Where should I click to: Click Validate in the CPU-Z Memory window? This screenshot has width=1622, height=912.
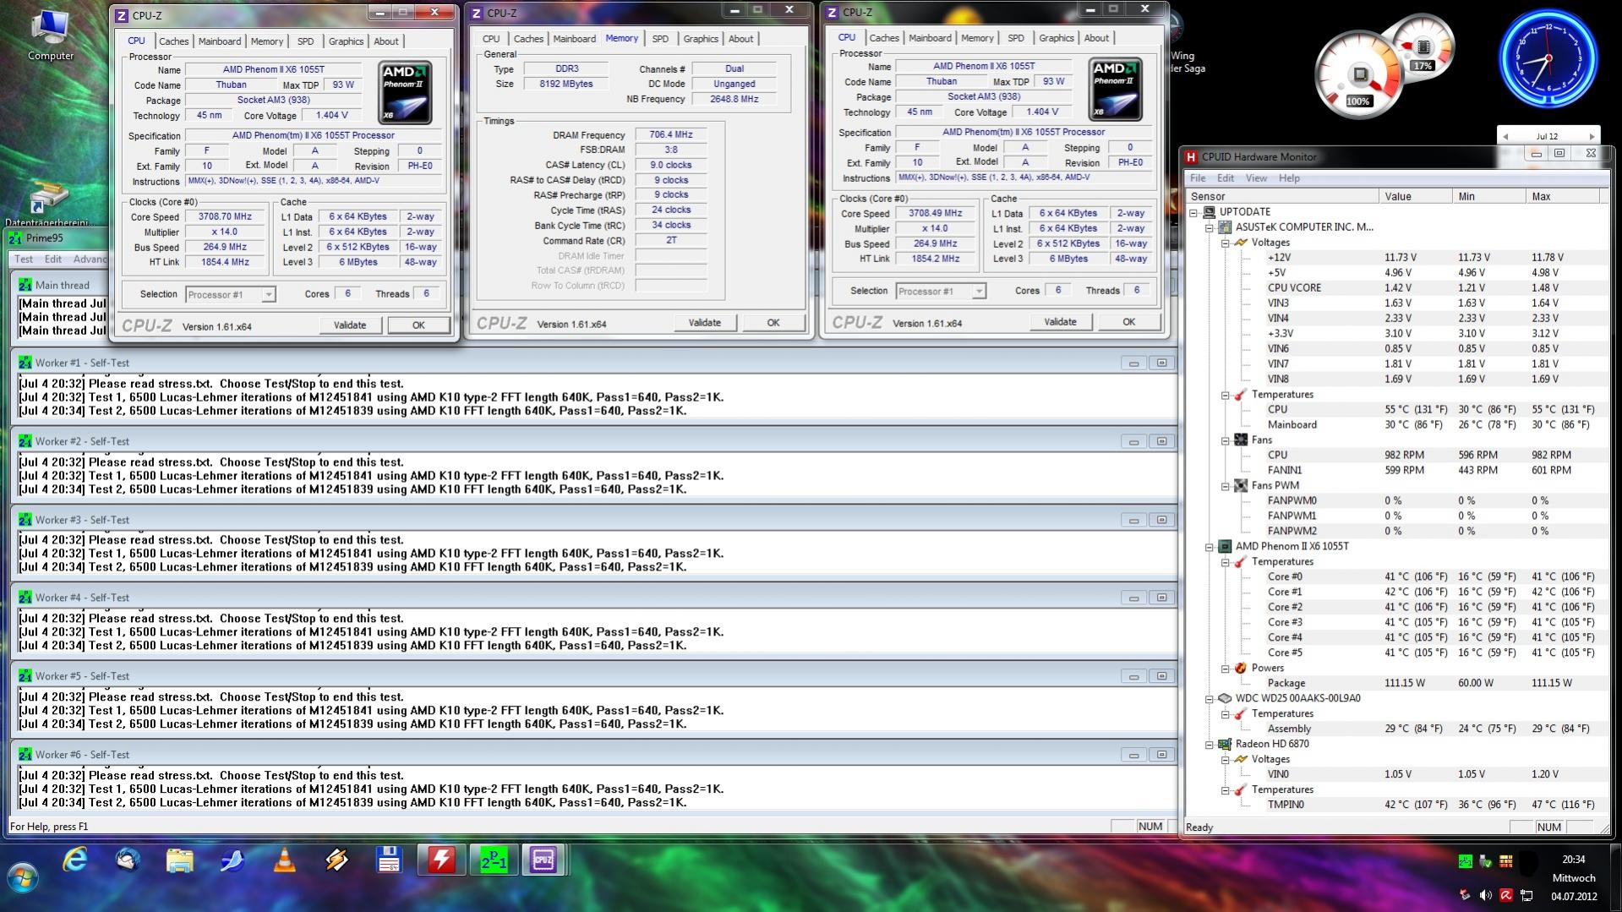705,323
